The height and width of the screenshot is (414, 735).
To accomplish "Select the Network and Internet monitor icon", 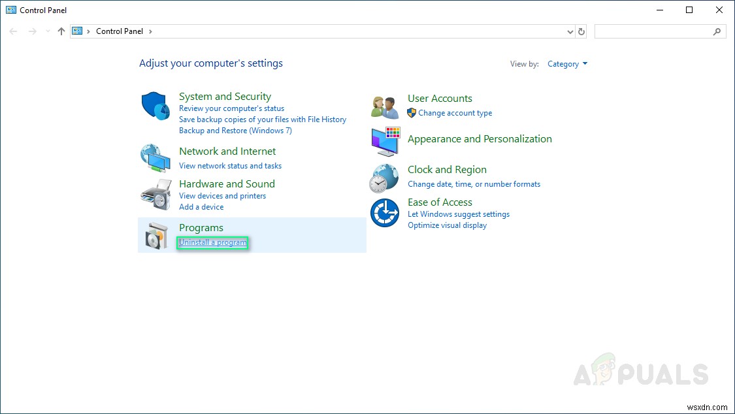I will point(155,157).
